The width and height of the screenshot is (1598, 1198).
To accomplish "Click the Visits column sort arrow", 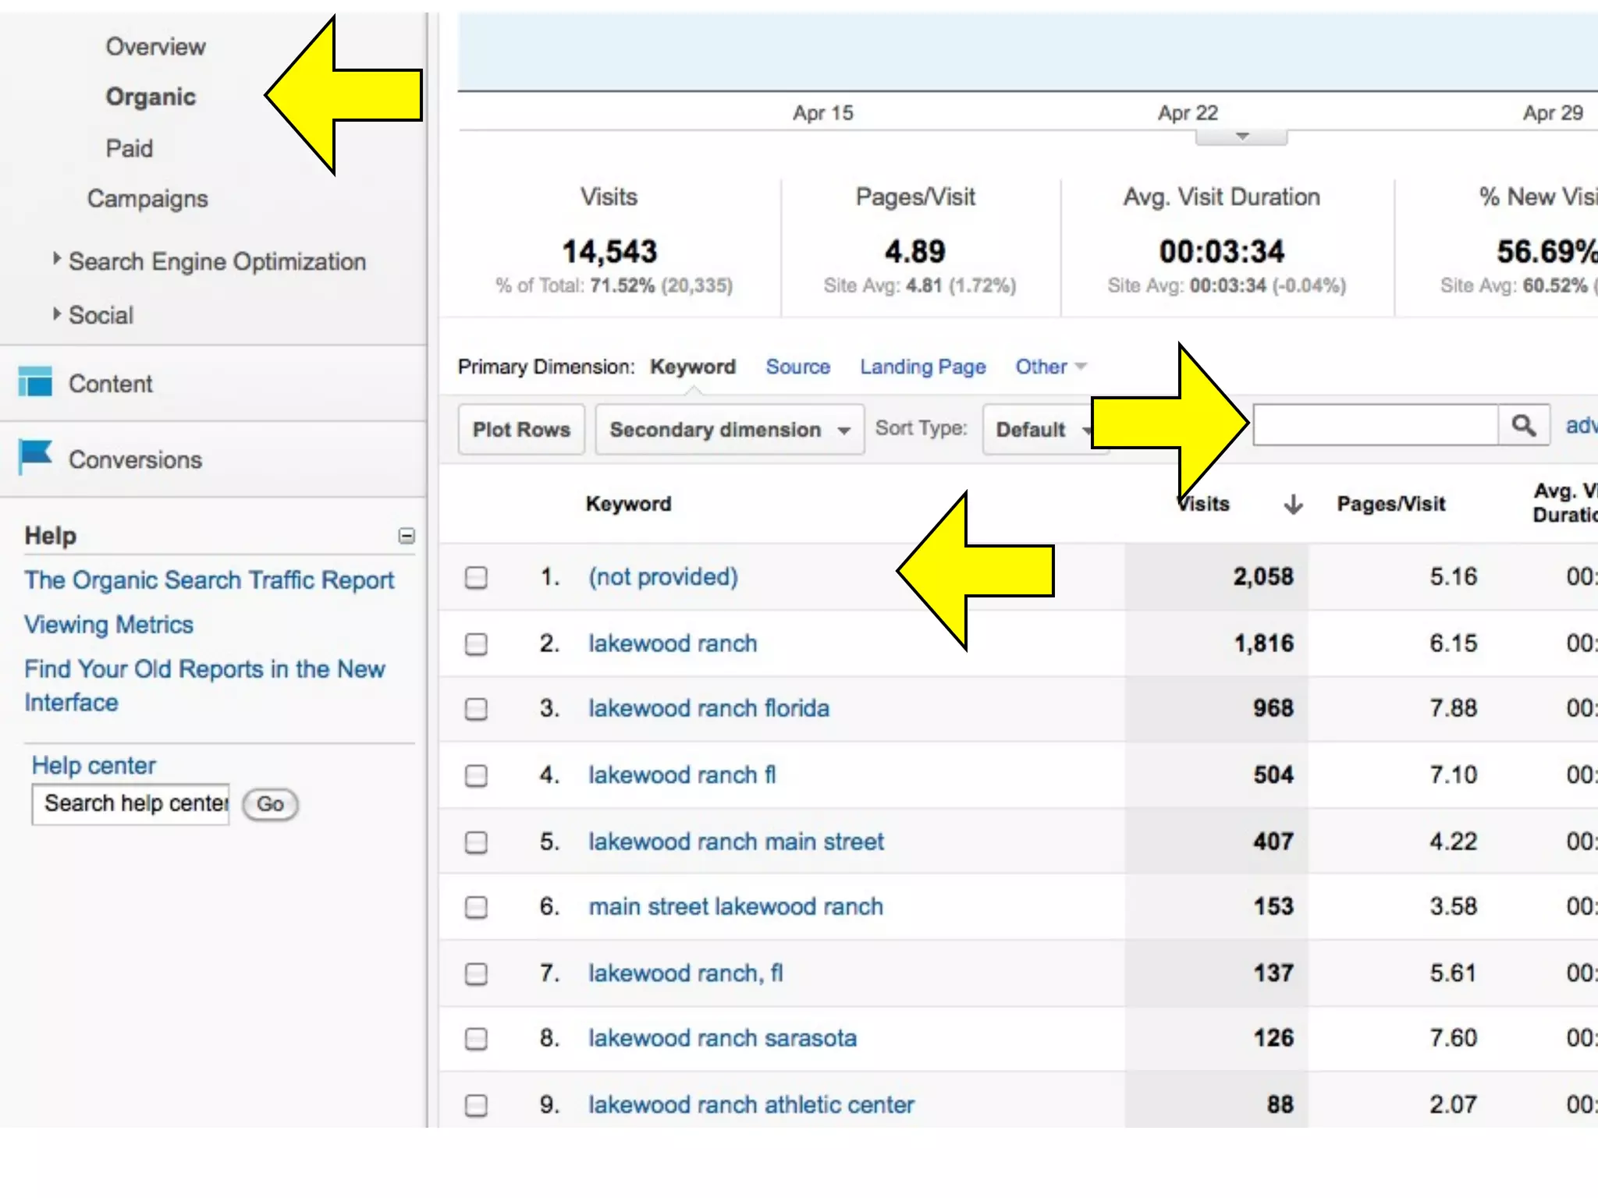I will click(x=1293, y=505).
